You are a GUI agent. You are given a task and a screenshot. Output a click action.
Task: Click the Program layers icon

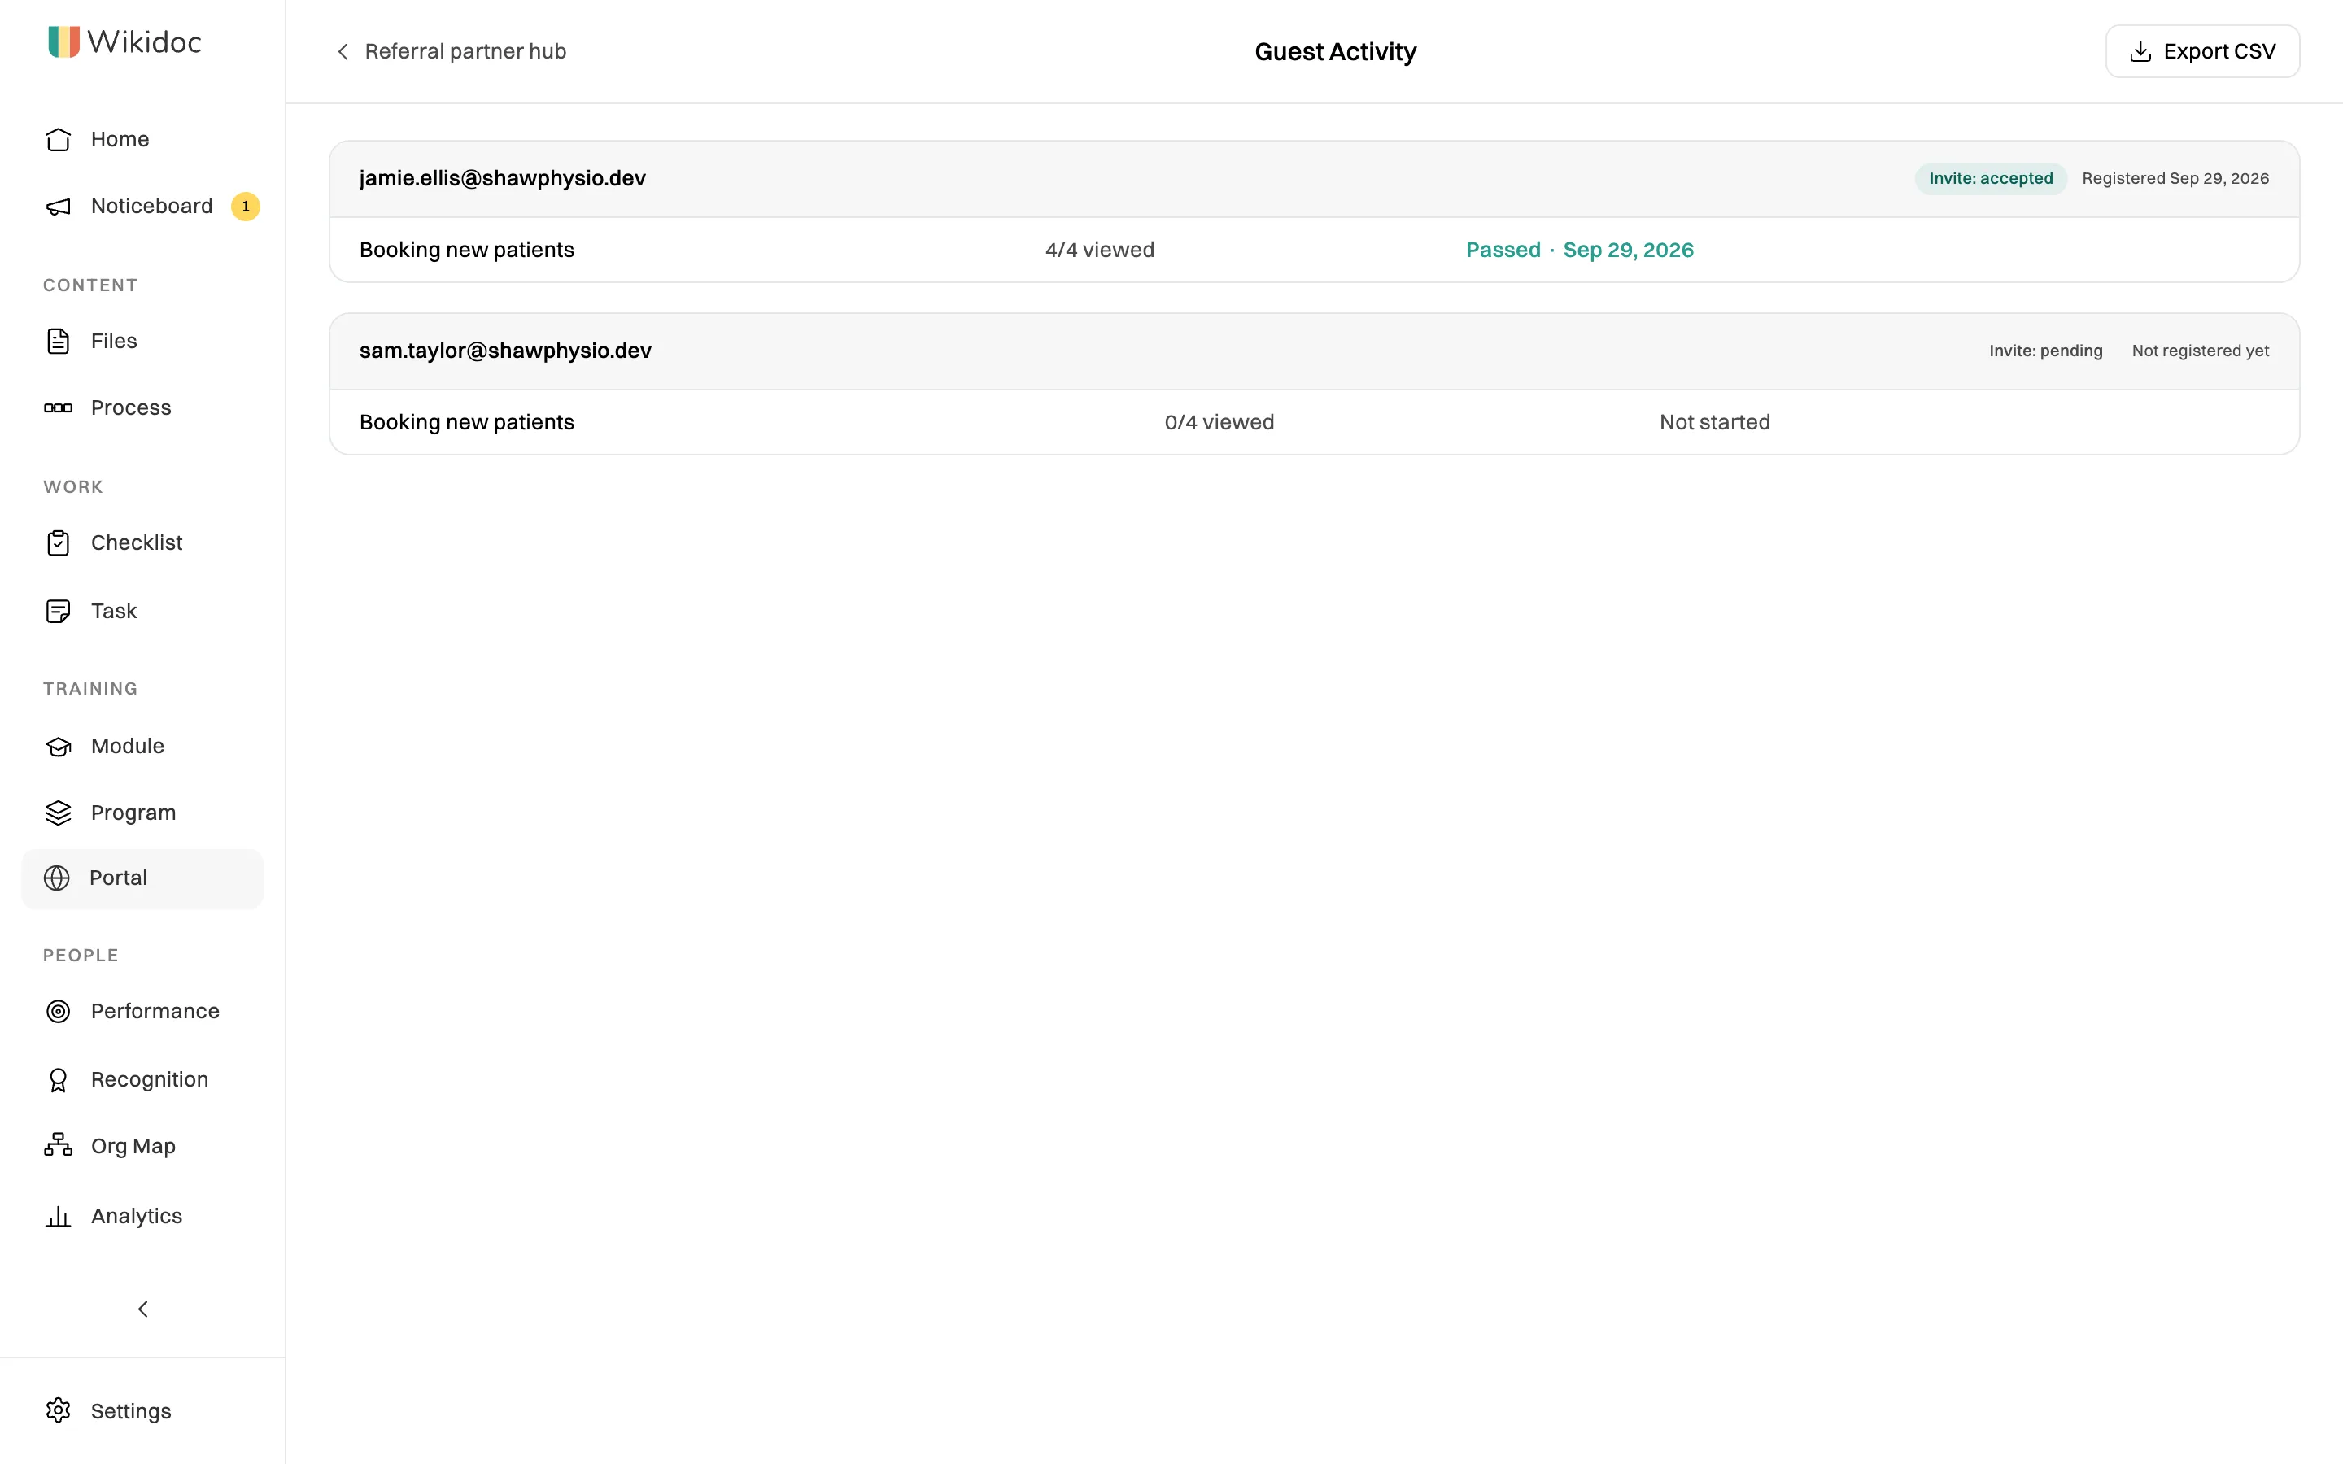(x=58, y=813)
